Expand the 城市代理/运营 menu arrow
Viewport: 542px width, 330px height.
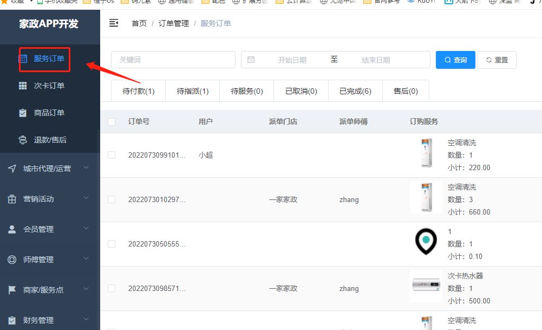(87, 168)
